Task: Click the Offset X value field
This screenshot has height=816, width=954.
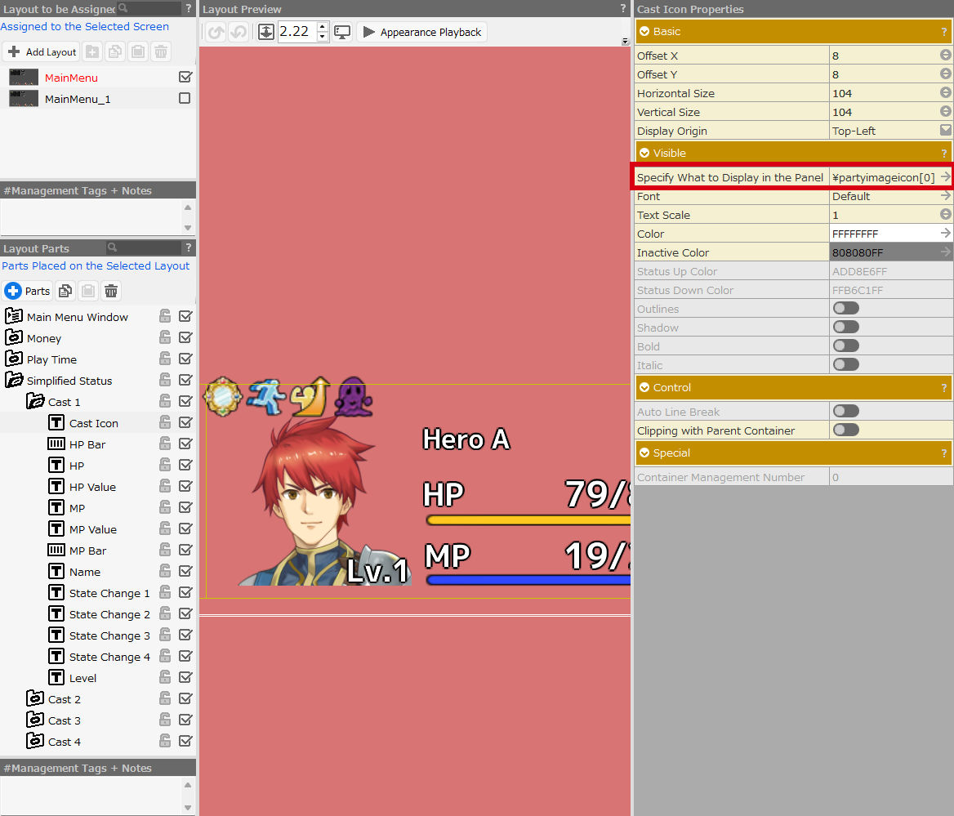Action: [x=884, y=56]
